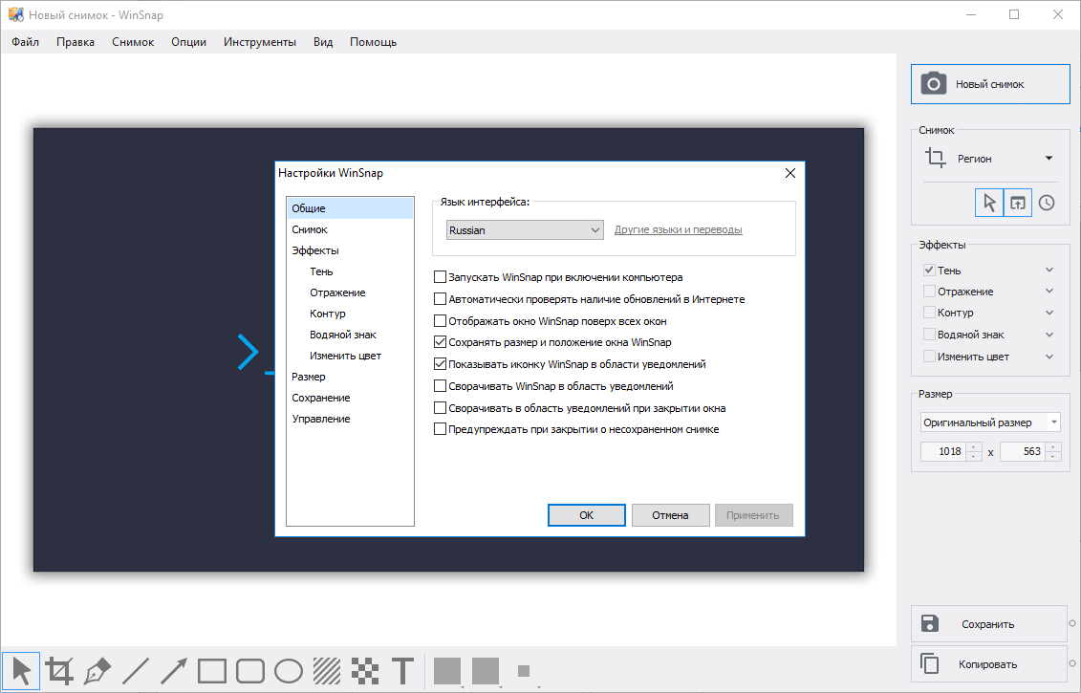Open the Файл menu
This screenshot has width=1081, height=693.
[26, 42]
